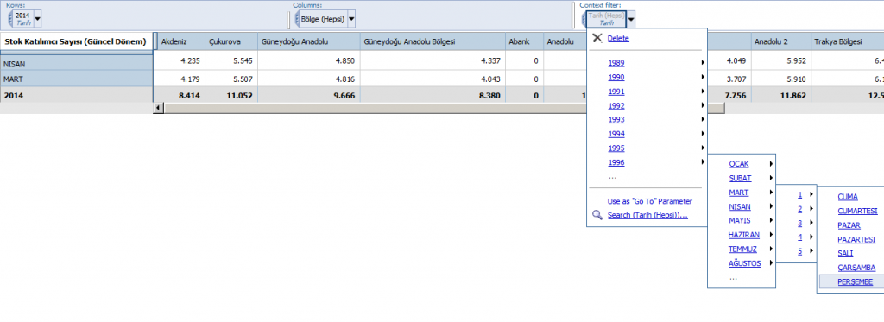This screenshot has width=884, height=322.
Task: Click the 2014 total row header
Action: click(x=77, y=95)
